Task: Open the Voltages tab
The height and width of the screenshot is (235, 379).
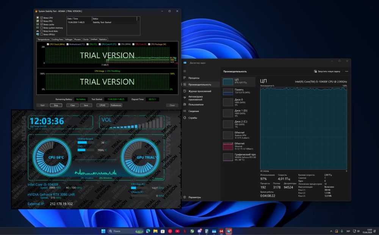Action: (69, 39)
